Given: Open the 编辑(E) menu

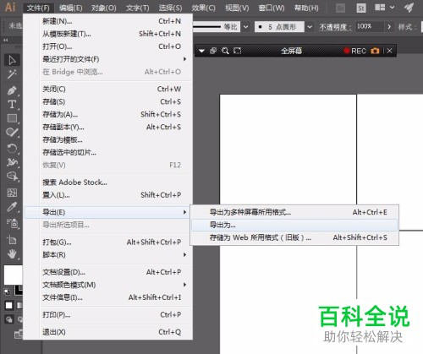Looking at the screenshot, I should 71,8.
